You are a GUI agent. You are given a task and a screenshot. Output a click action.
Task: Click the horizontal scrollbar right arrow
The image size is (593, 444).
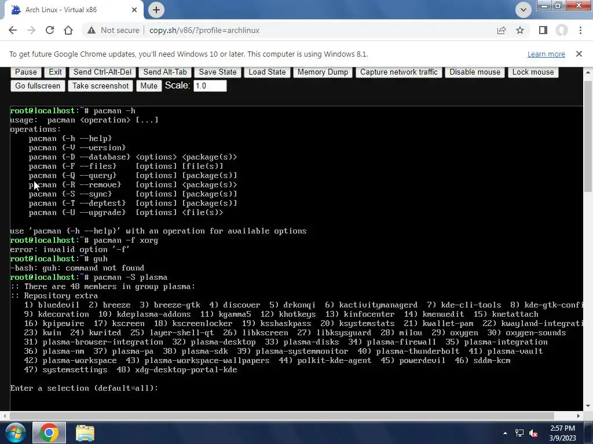coord(579,416)
